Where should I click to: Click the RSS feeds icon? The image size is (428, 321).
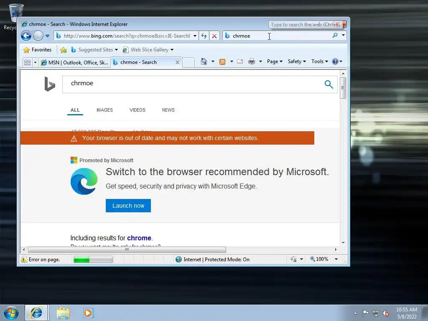point(222,62)
